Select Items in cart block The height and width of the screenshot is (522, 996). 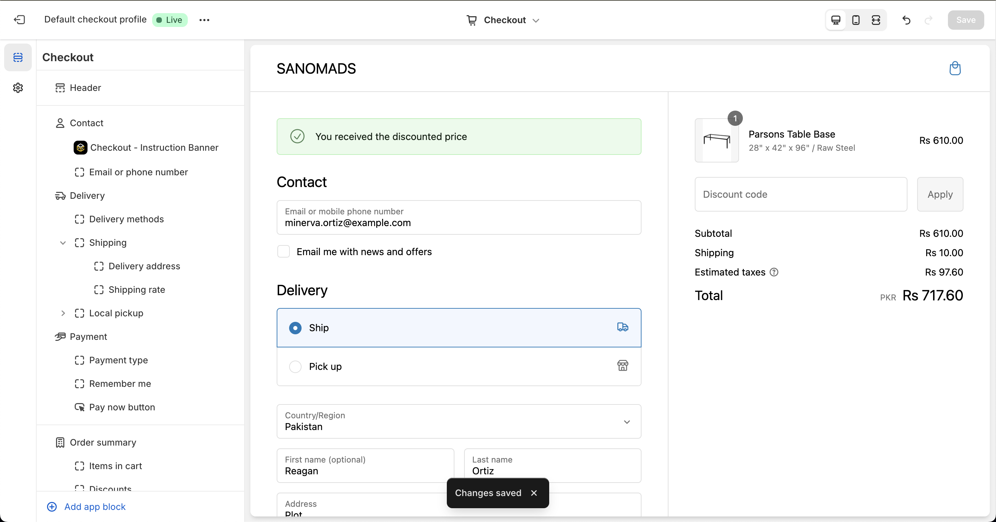[x=115, y=466]
